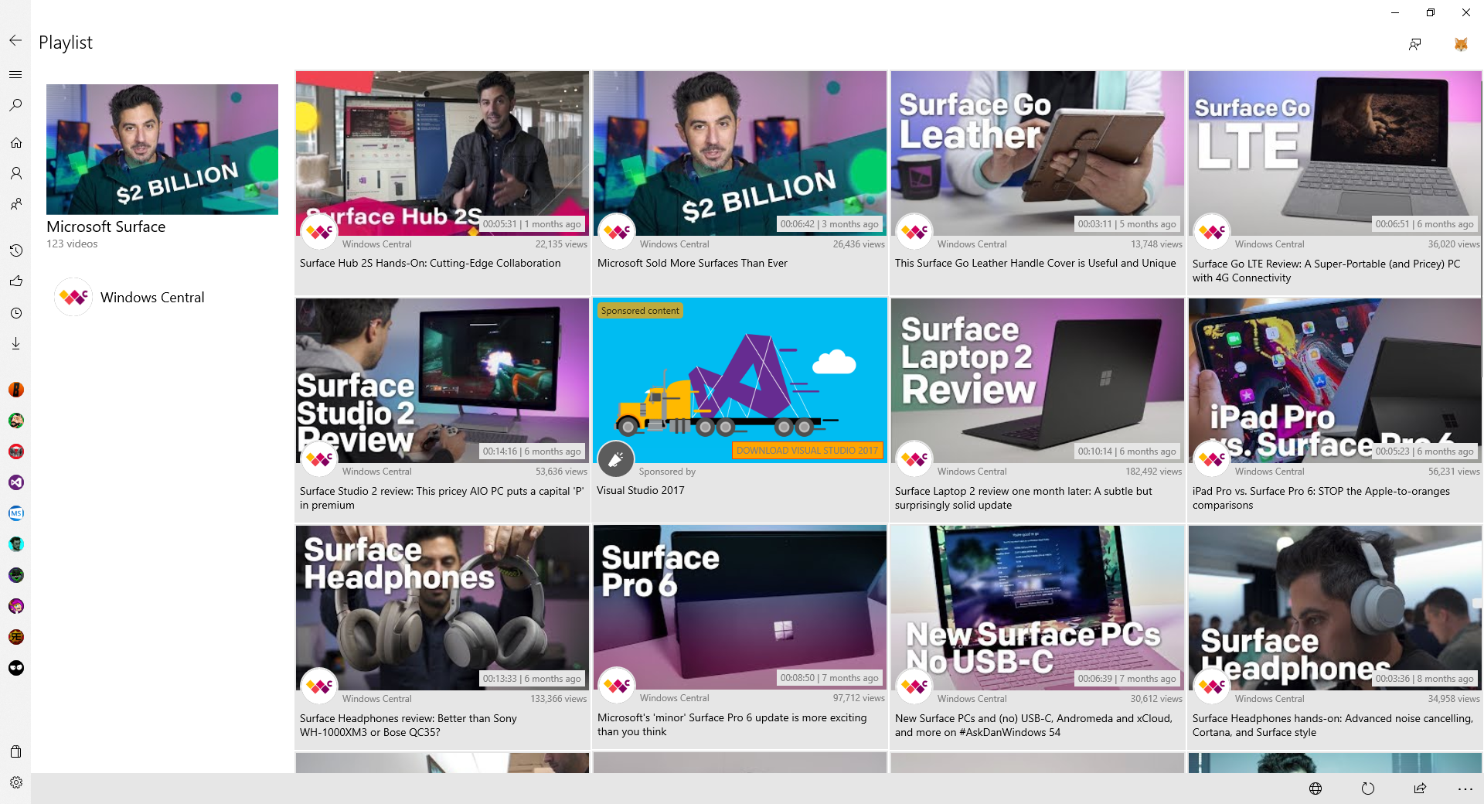
Task: Go to Home in the sidebar
Action: pos(15,143)
